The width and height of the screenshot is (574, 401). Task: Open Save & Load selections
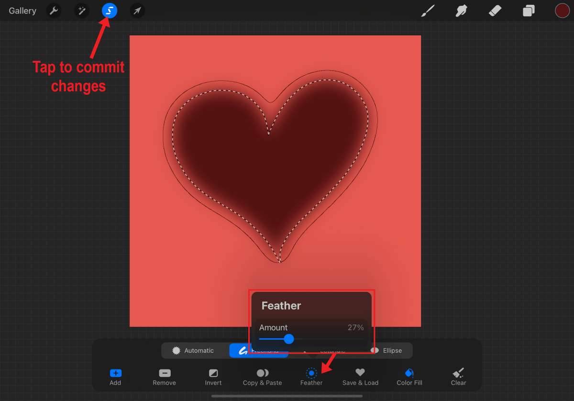360,376
